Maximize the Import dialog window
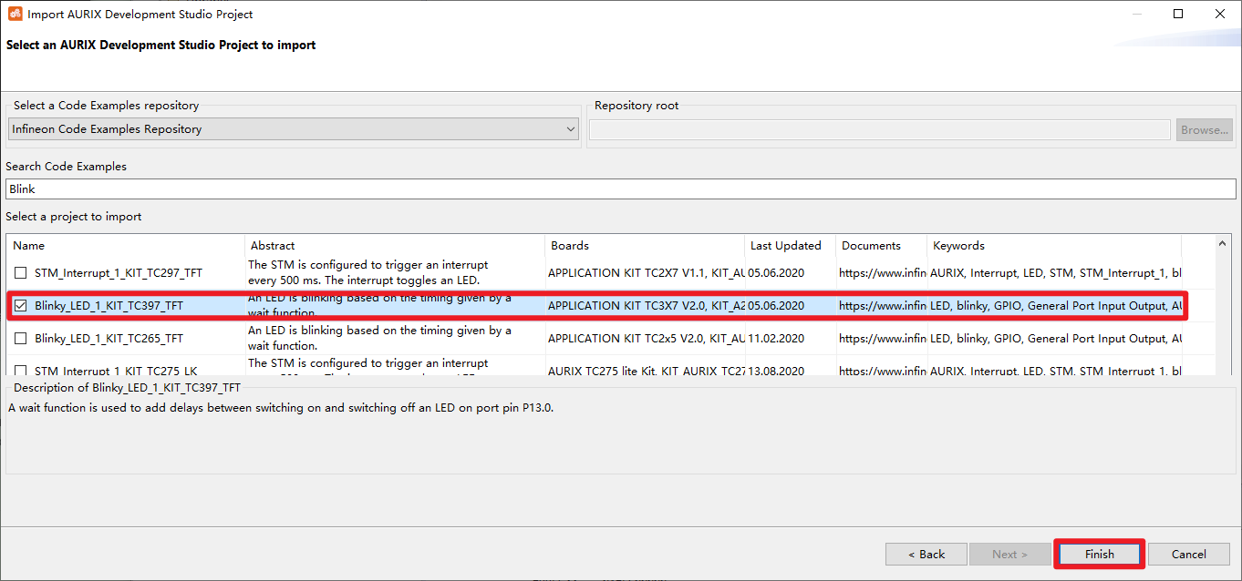 [x=1178, y=14]
